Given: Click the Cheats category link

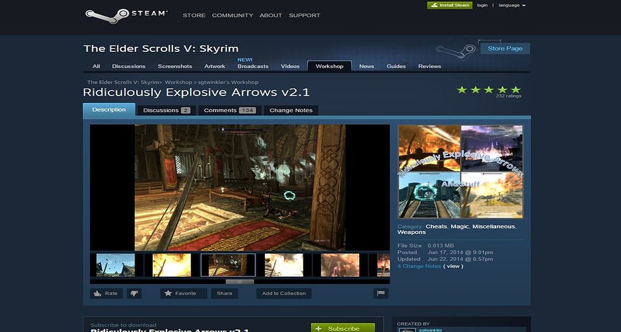Looking at the screenshot, I should tap(436, 226).
